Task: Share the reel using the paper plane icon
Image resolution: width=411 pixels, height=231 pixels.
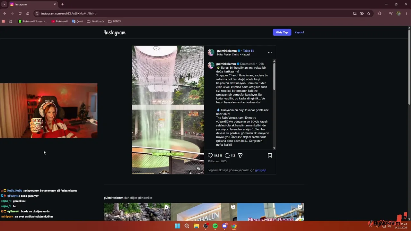Action: coord(240,156)
